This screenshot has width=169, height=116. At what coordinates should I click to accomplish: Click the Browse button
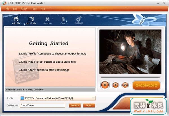coord(75,105)
